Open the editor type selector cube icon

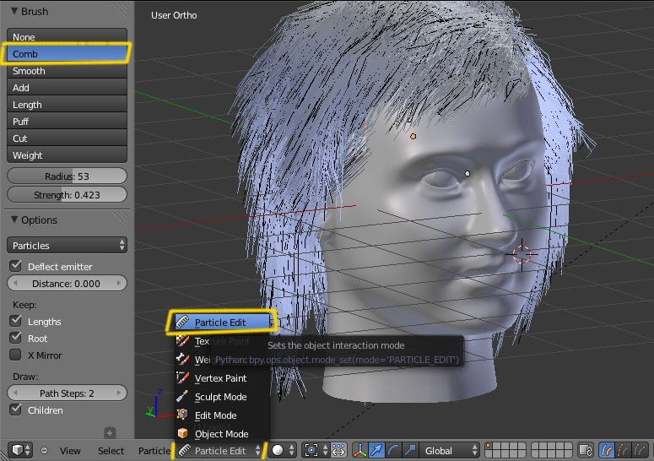[17, 451]
